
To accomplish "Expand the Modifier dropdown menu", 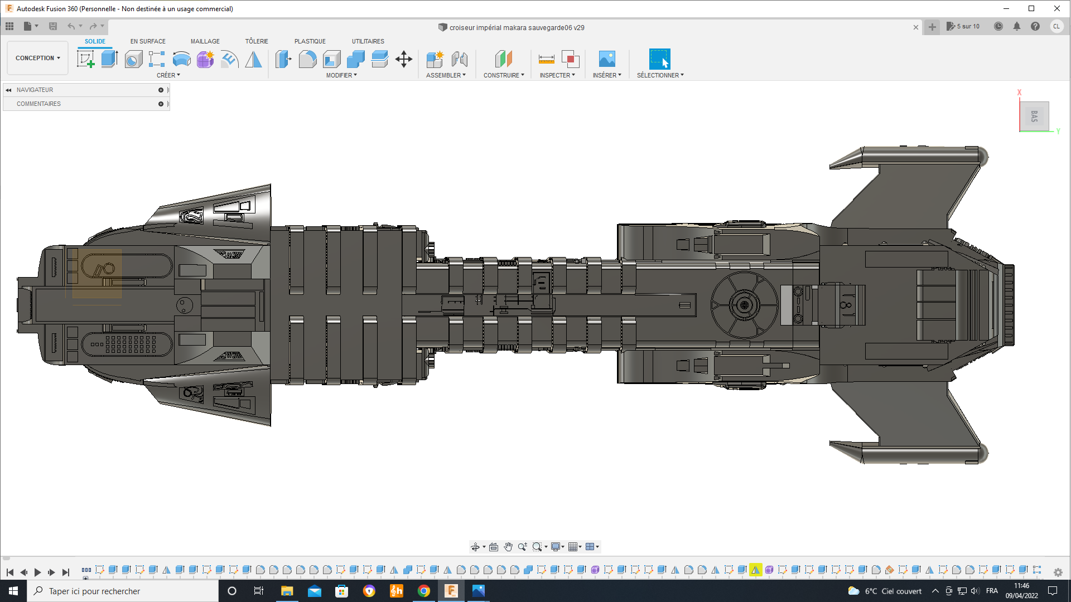I will click(341, 75).
